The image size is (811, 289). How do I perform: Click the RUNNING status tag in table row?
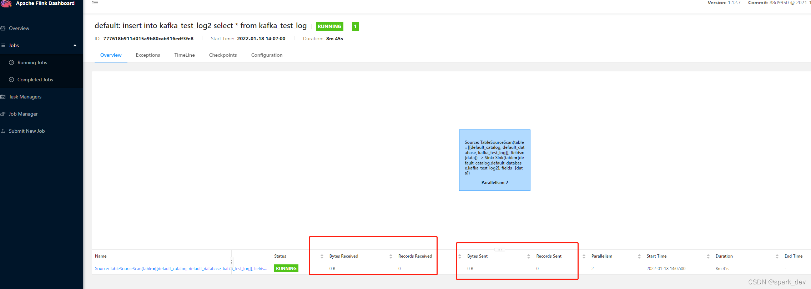tap(286, 268)
